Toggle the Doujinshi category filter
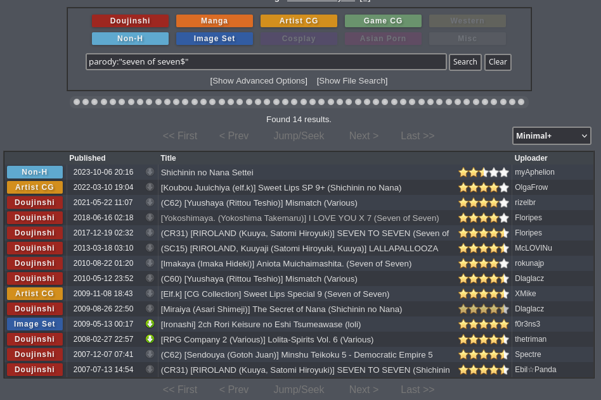 point(130,21)
